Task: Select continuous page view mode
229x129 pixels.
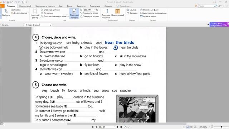Action: pos(188,127)
